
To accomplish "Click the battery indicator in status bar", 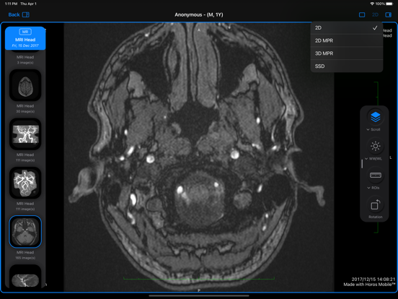I will [389, 4].
